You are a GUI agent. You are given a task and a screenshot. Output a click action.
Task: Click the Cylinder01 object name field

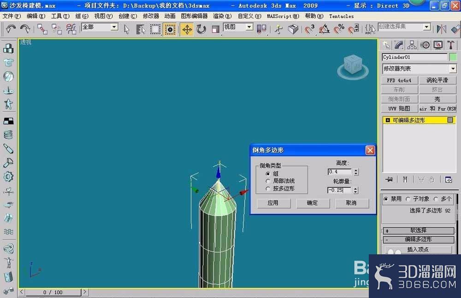(414, 57)
